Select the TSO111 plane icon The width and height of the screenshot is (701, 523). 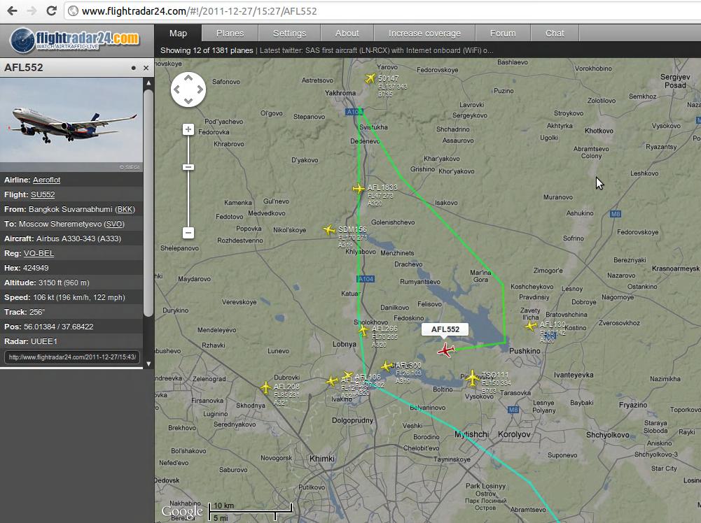(472, 378)
